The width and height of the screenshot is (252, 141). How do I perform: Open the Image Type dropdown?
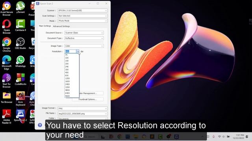pyautogui.click(x=84, y=46)
